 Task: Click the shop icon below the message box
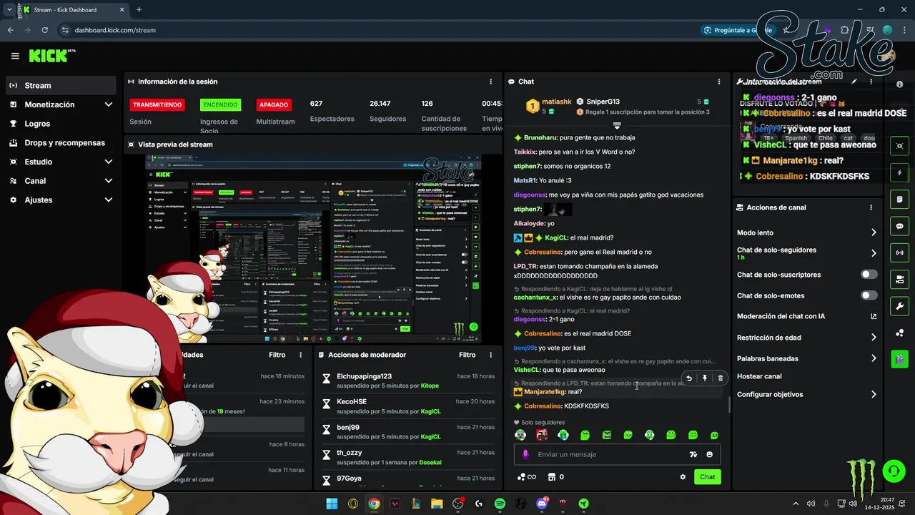pyautogui.click(x=552, y=477)
